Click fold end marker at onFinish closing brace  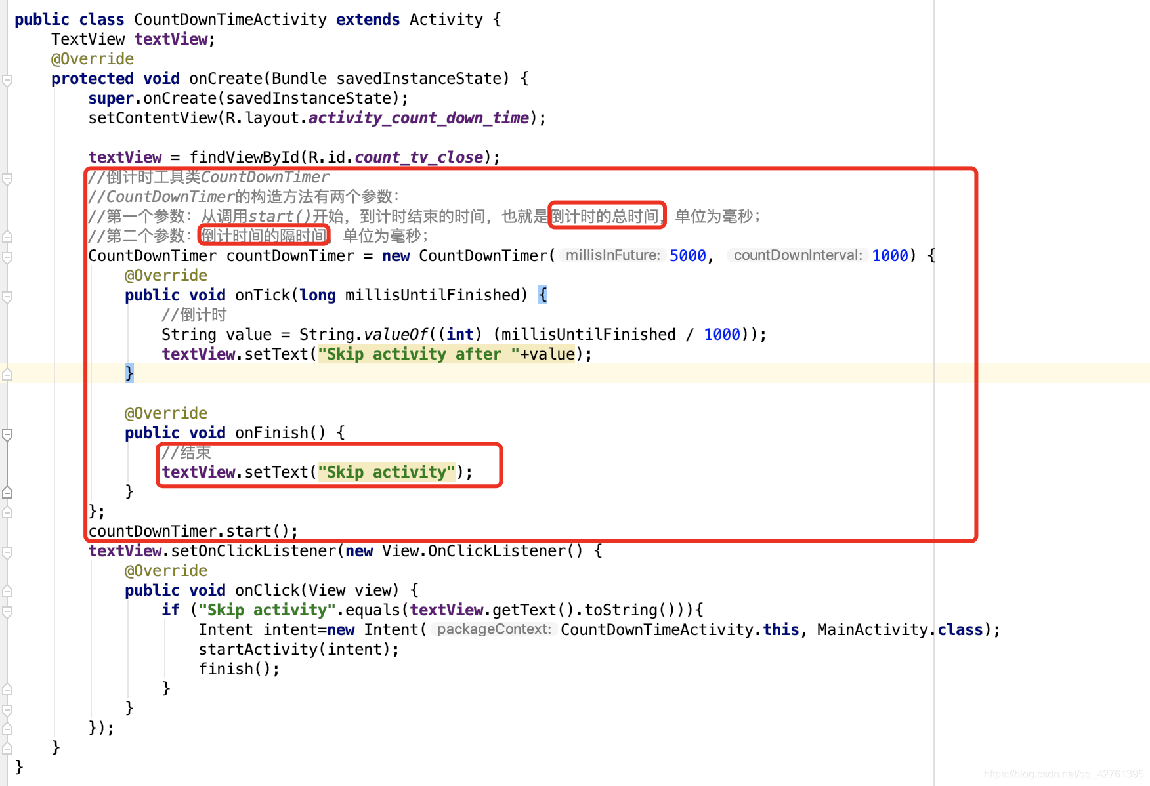click(x=7, y=493)
